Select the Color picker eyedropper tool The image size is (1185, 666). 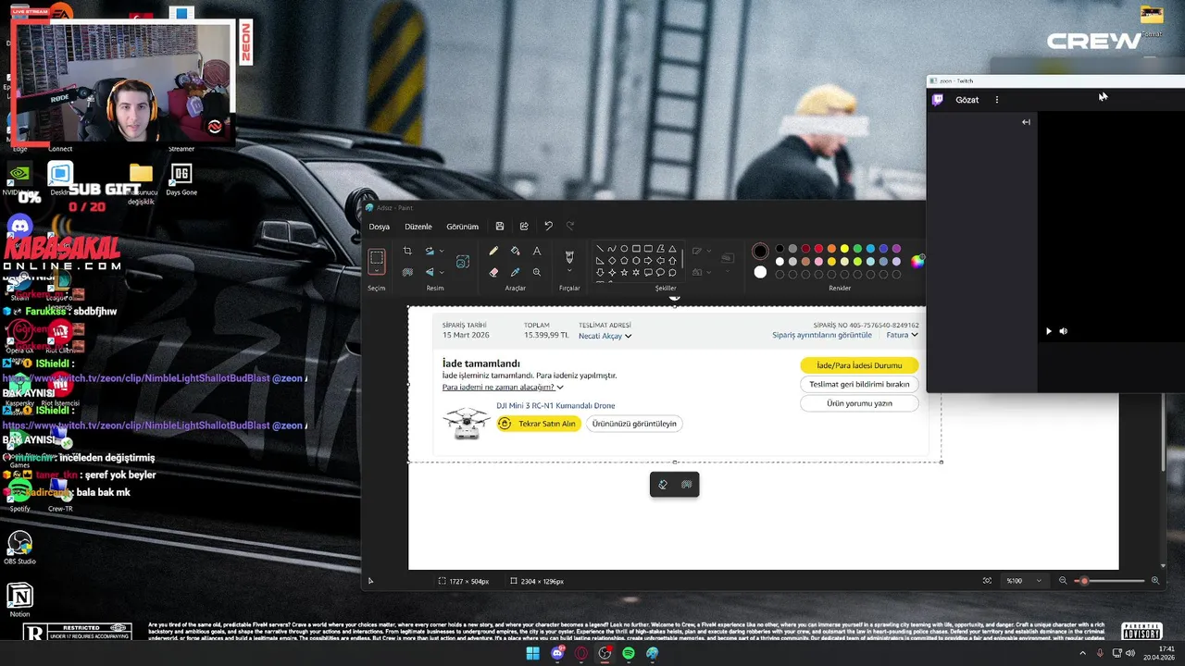coord(516,272)
